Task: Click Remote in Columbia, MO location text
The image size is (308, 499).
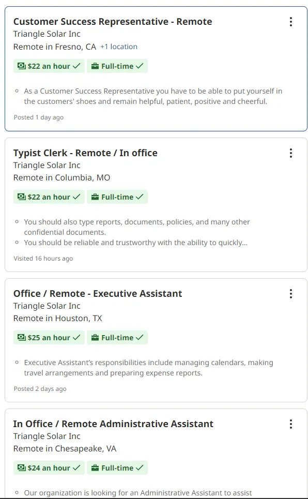Action: pos(61,177)
